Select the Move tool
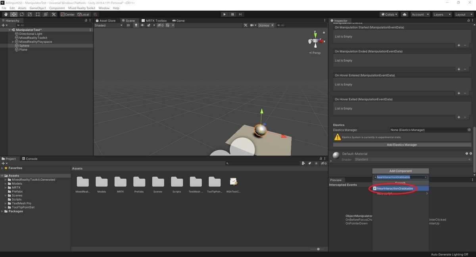476x257 pixels. point(14,14)
